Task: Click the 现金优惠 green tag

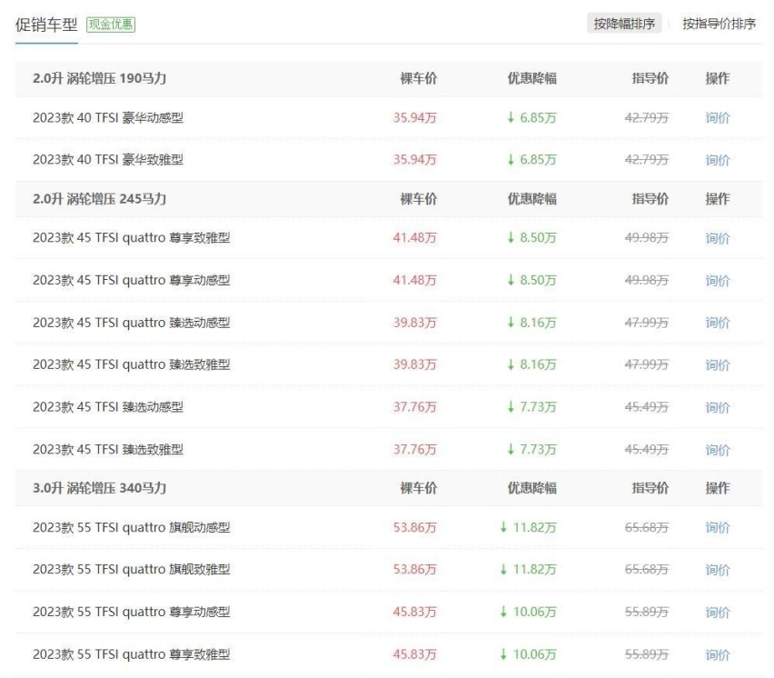Action: point(111,25)
